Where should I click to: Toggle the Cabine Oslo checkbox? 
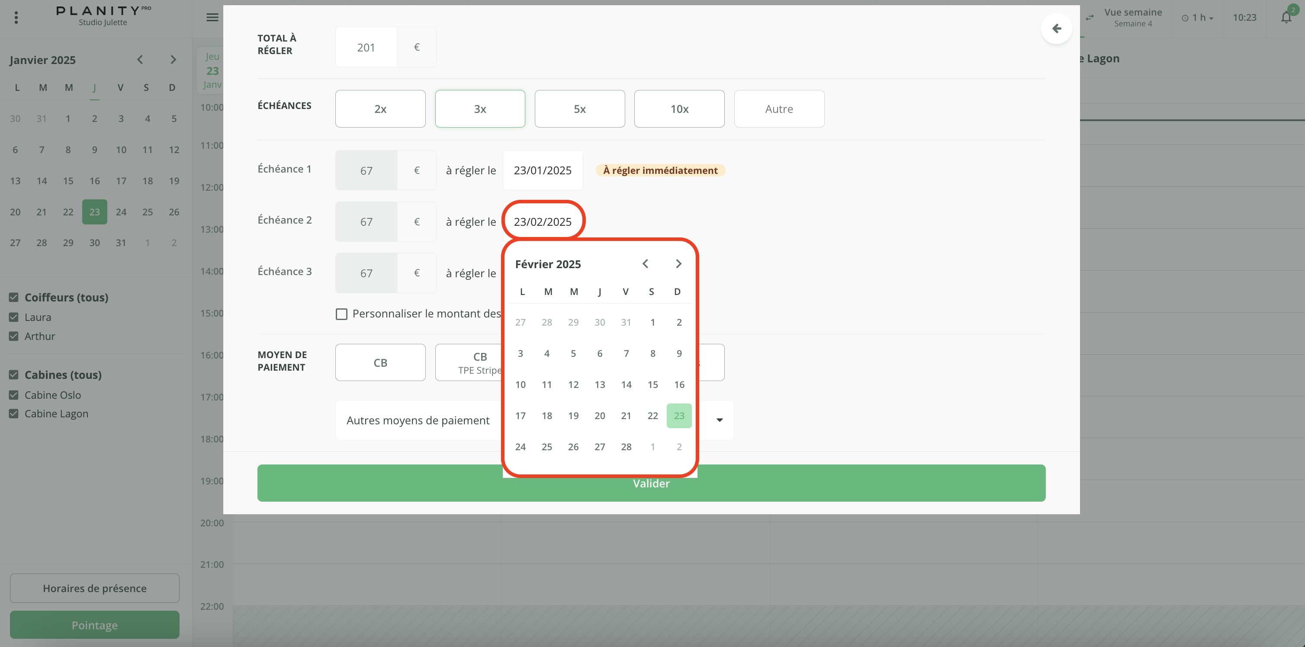[14, 395]
